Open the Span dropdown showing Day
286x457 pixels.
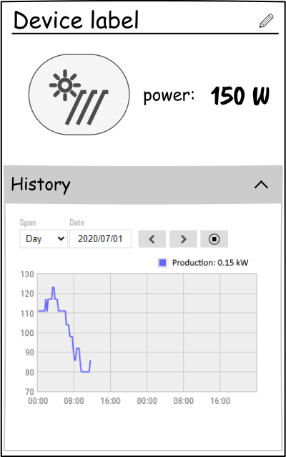tap(44, 239)
